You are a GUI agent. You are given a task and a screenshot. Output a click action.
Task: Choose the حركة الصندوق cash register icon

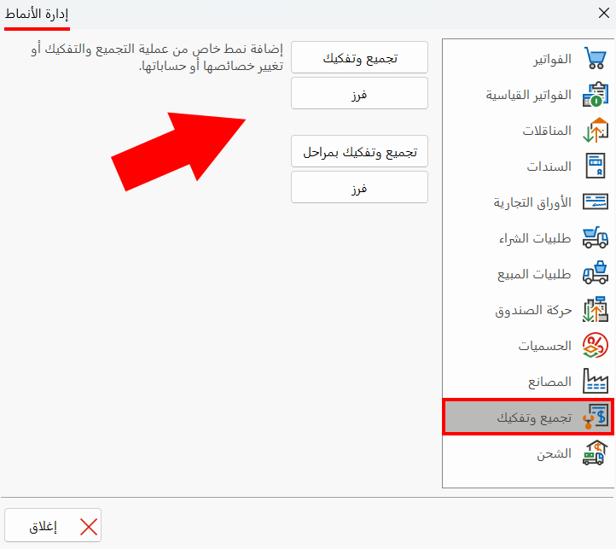tap(596, 309)
